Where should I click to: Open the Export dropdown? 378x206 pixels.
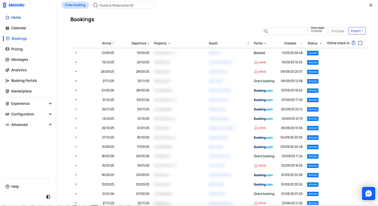[357, 31]
